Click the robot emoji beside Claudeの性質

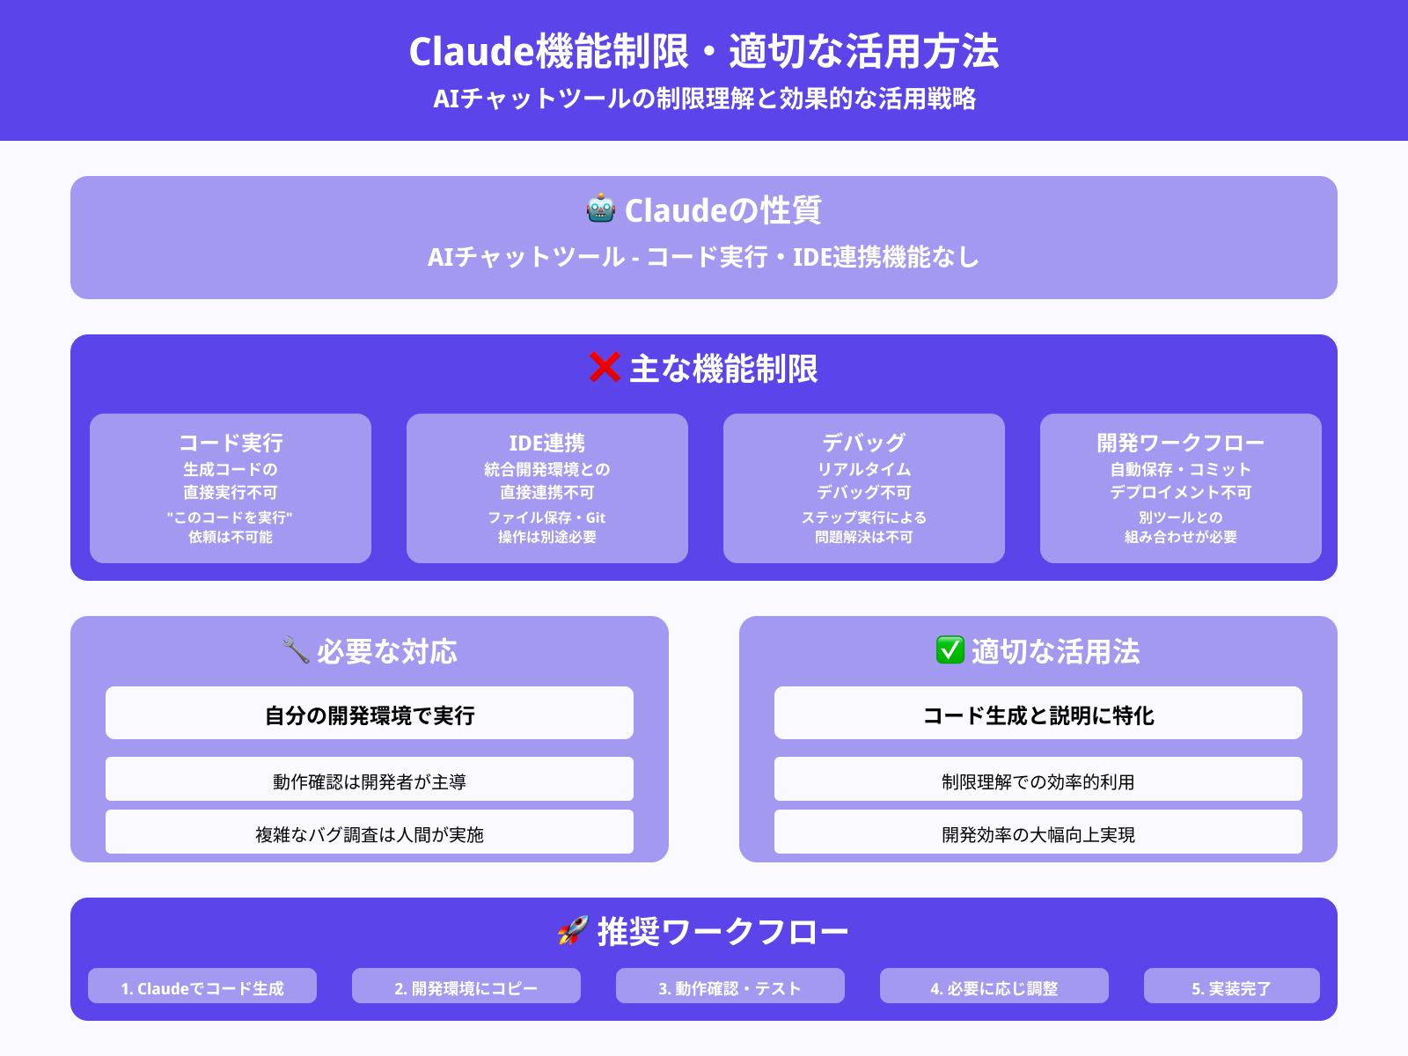601,209
